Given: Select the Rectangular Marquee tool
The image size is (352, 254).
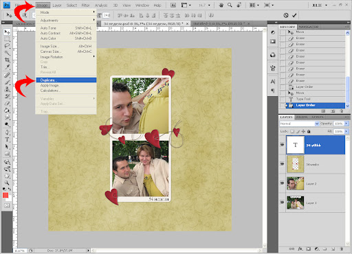Looking at the screenshot, I should click(7, 39).
